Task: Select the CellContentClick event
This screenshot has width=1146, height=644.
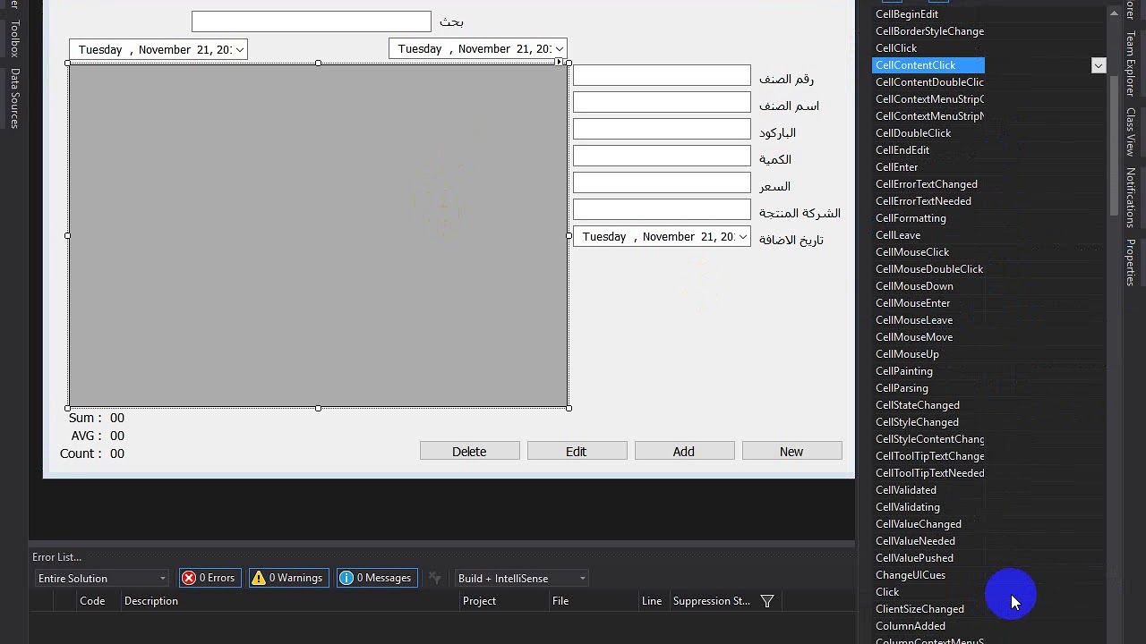Action: [x=928, y=65]
